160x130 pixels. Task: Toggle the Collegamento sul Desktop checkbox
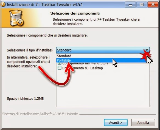tap(59, 68)
